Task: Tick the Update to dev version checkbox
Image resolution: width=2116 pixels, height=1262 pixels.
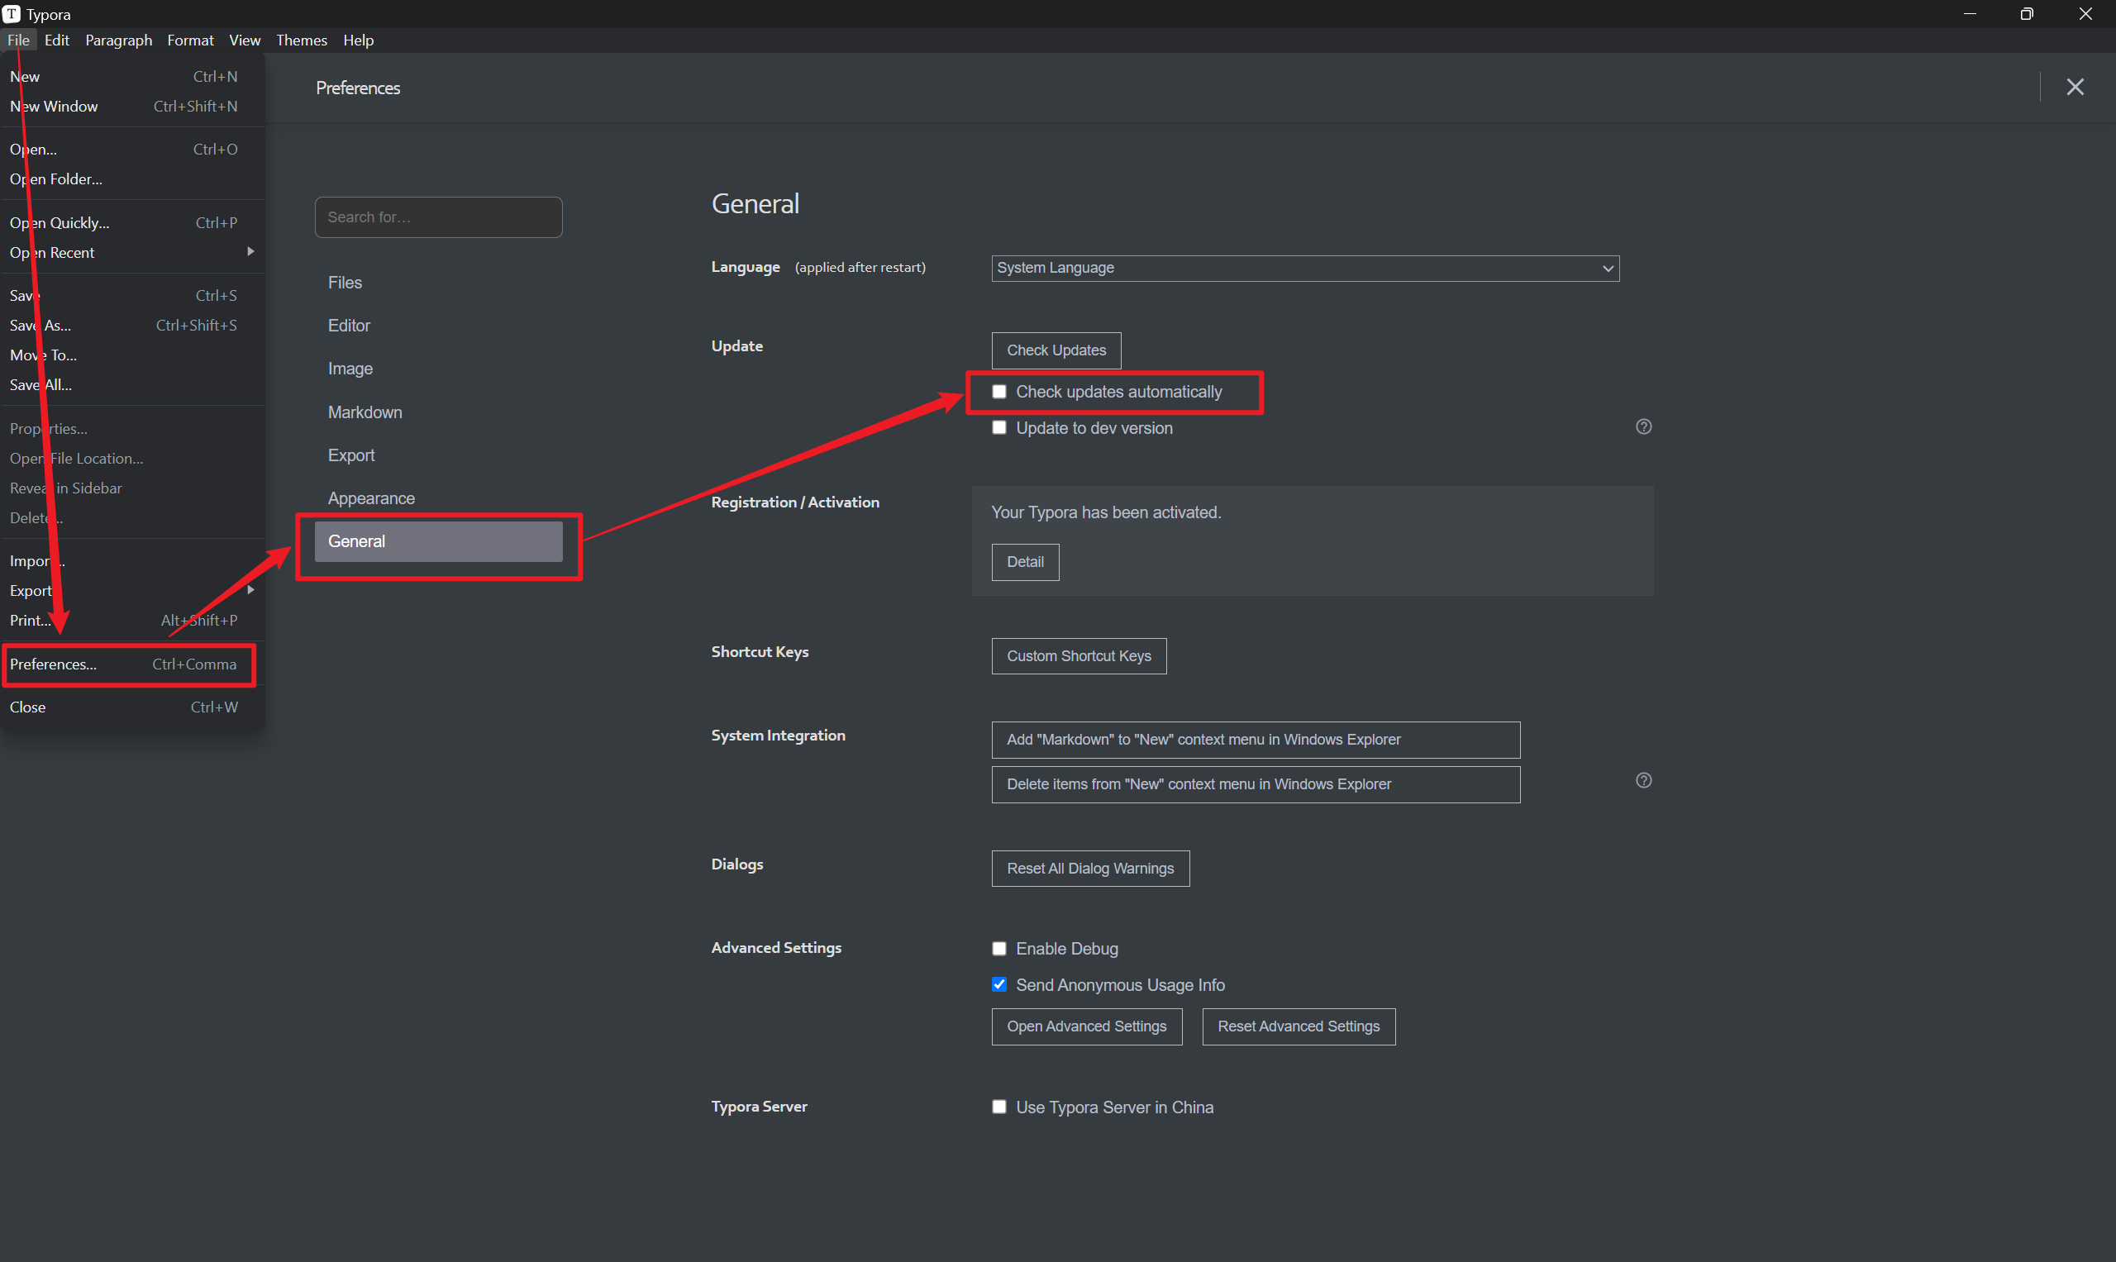Action: 999,428
